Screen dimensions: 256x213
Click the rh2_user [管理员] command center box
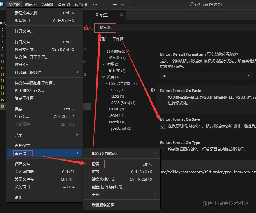click(x=192, y=4)
